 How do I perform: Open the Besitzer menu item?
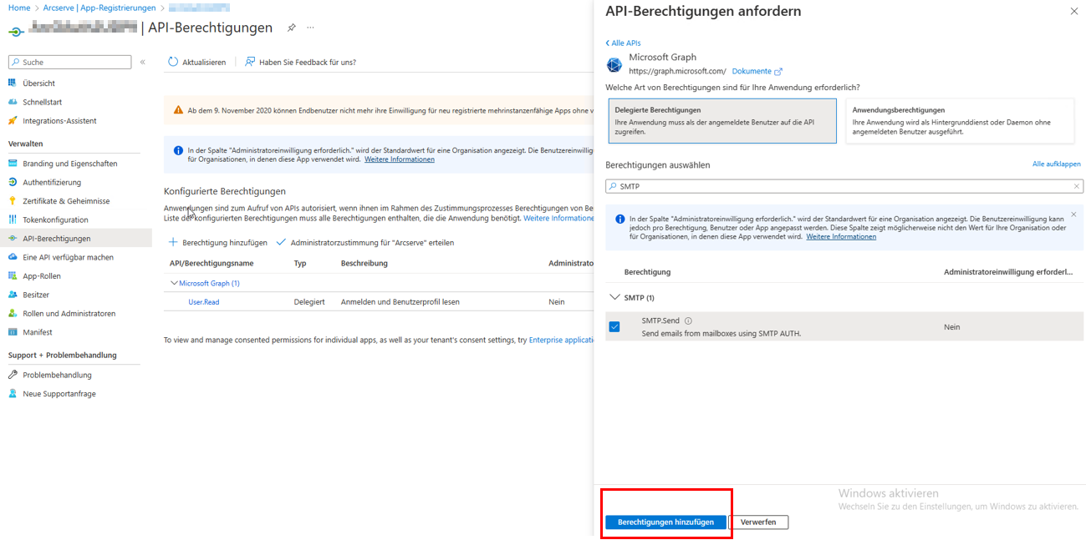pos(36,295)
